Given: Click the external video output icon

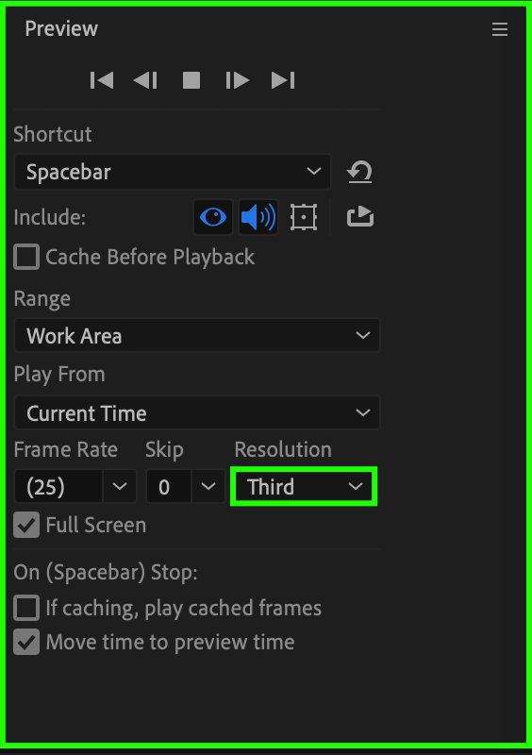Looking at the screenshot, I should [x=360, y=217].
